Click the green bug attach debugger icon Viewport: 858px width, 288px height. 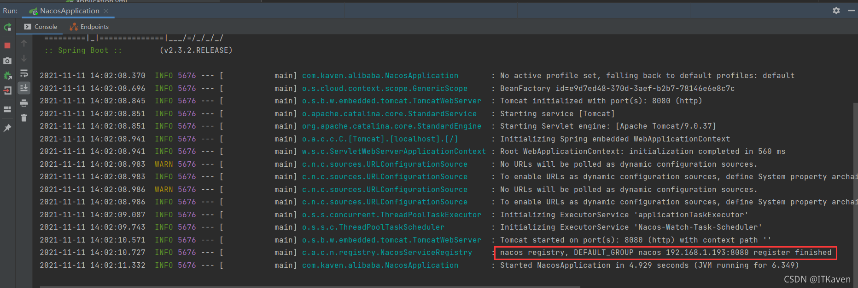click(7, 75)
